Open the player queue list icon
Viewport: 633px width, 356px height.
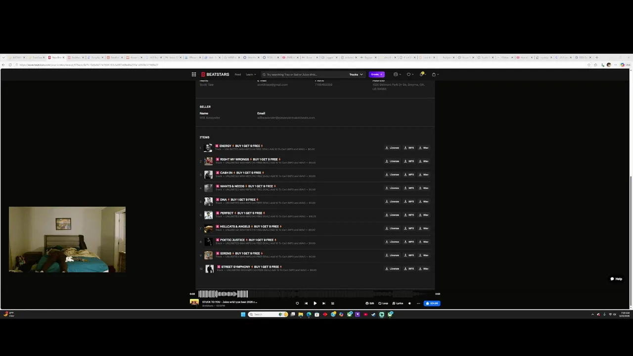click(x=332, y=303)
